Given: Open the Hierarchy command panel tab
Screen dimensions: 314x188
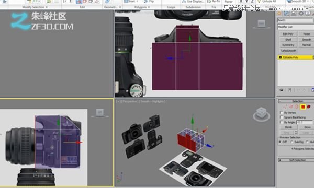Looking at the screenshot, I should (294, 14).
